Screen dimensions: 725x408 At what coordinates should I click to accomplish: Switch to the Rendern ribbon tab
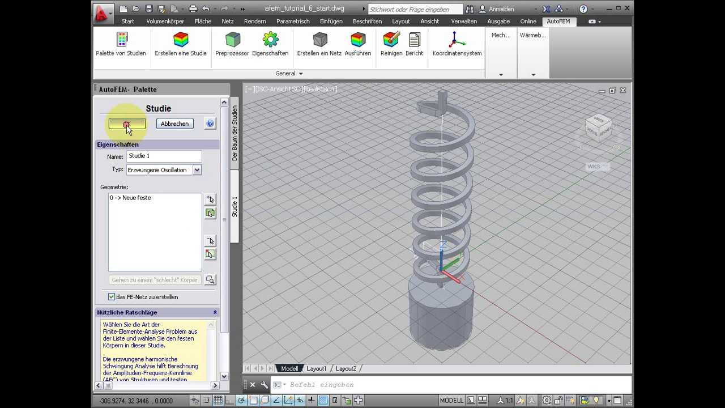tap(255, 22)
